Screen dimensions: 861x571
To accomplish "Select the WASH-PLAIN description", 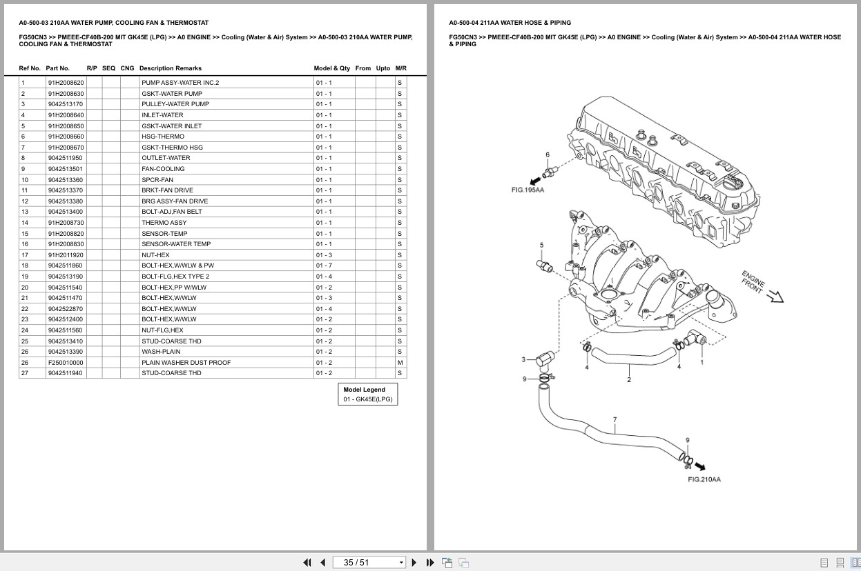I will coord(161,352).
